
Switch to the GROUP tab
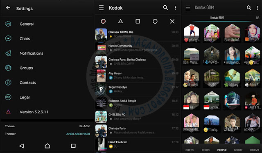[x=238, y=150]
